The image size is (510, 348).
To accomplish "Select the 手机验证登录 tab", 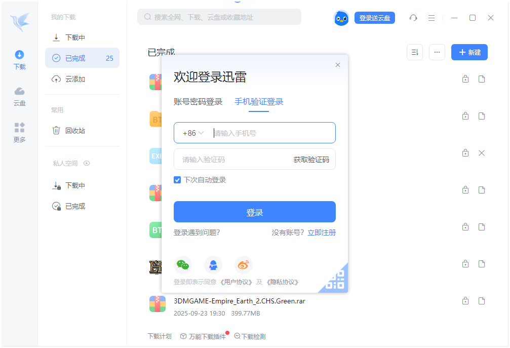I will 259,101.
